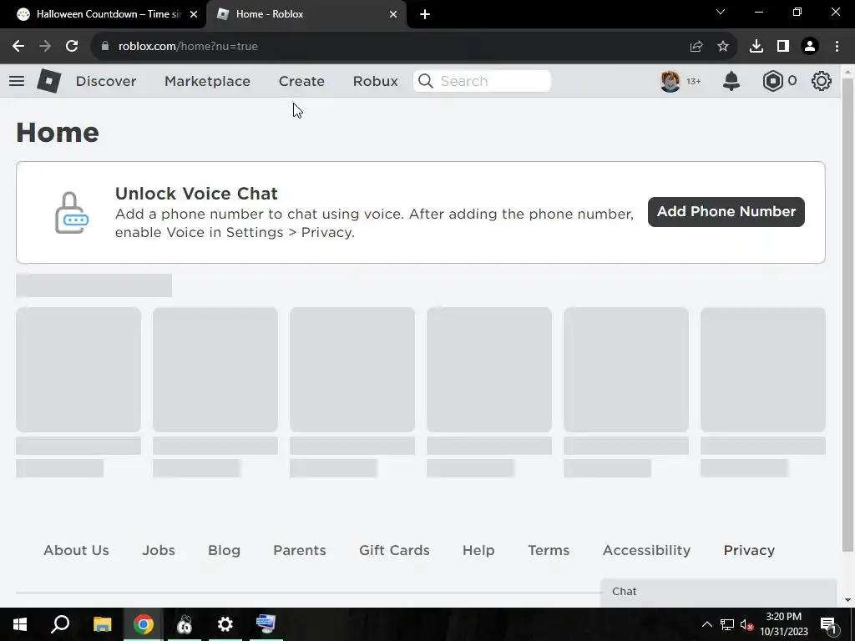
Task: Open the Accessibility footer link
Action: coord(646,551)
